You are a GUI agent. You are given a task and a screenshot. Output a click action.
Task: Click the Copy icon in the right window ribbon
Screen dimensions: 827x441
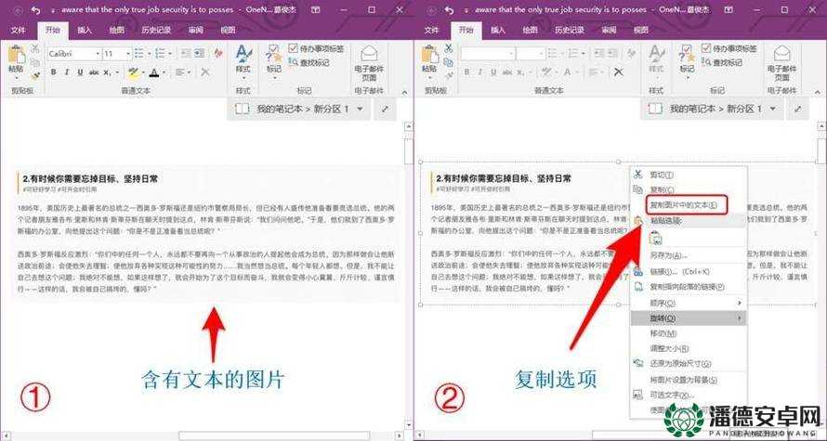[x=448, y=62]
